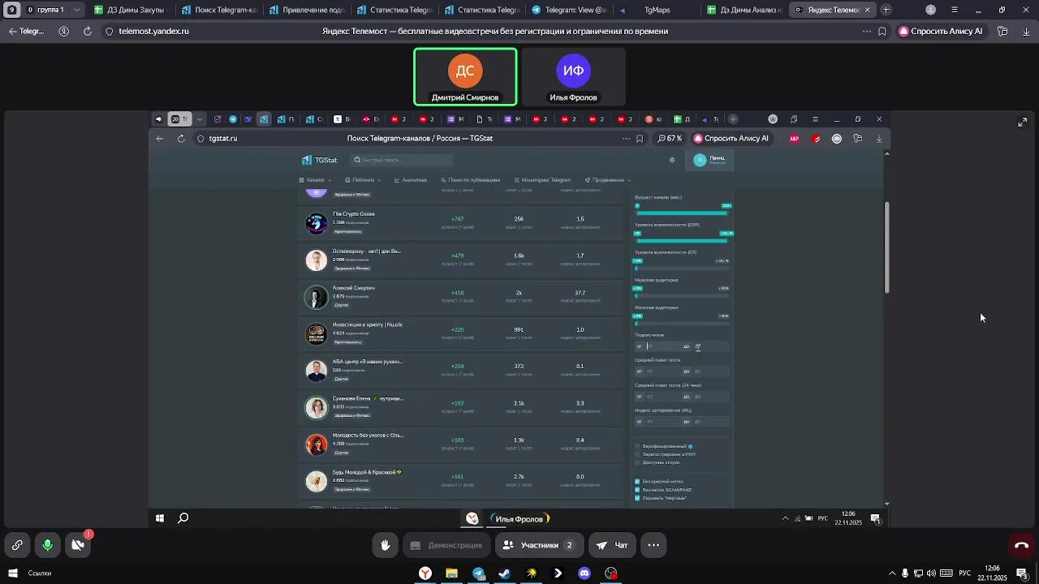Click the Уровень вовлеченности (ERR) slider
Screen dimensions: 1039x584
pyautogui.click(x=683, y=240)
